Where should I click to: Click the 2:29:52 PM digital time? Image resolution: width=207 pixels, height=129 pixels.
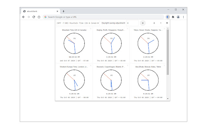[x=148, y=57]
